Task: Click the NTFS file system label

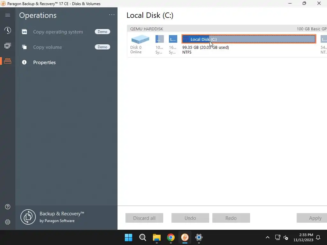Action: coord(187,52)
